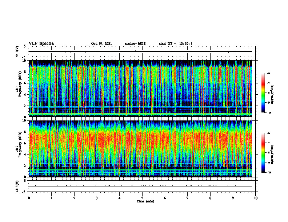Click time axis tick label "4"

point(120,198)
